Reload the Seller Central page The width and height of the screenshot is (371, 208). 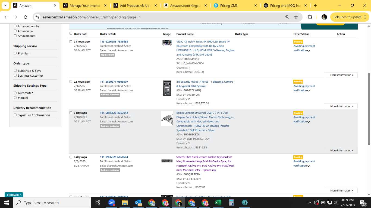(26, 17)
